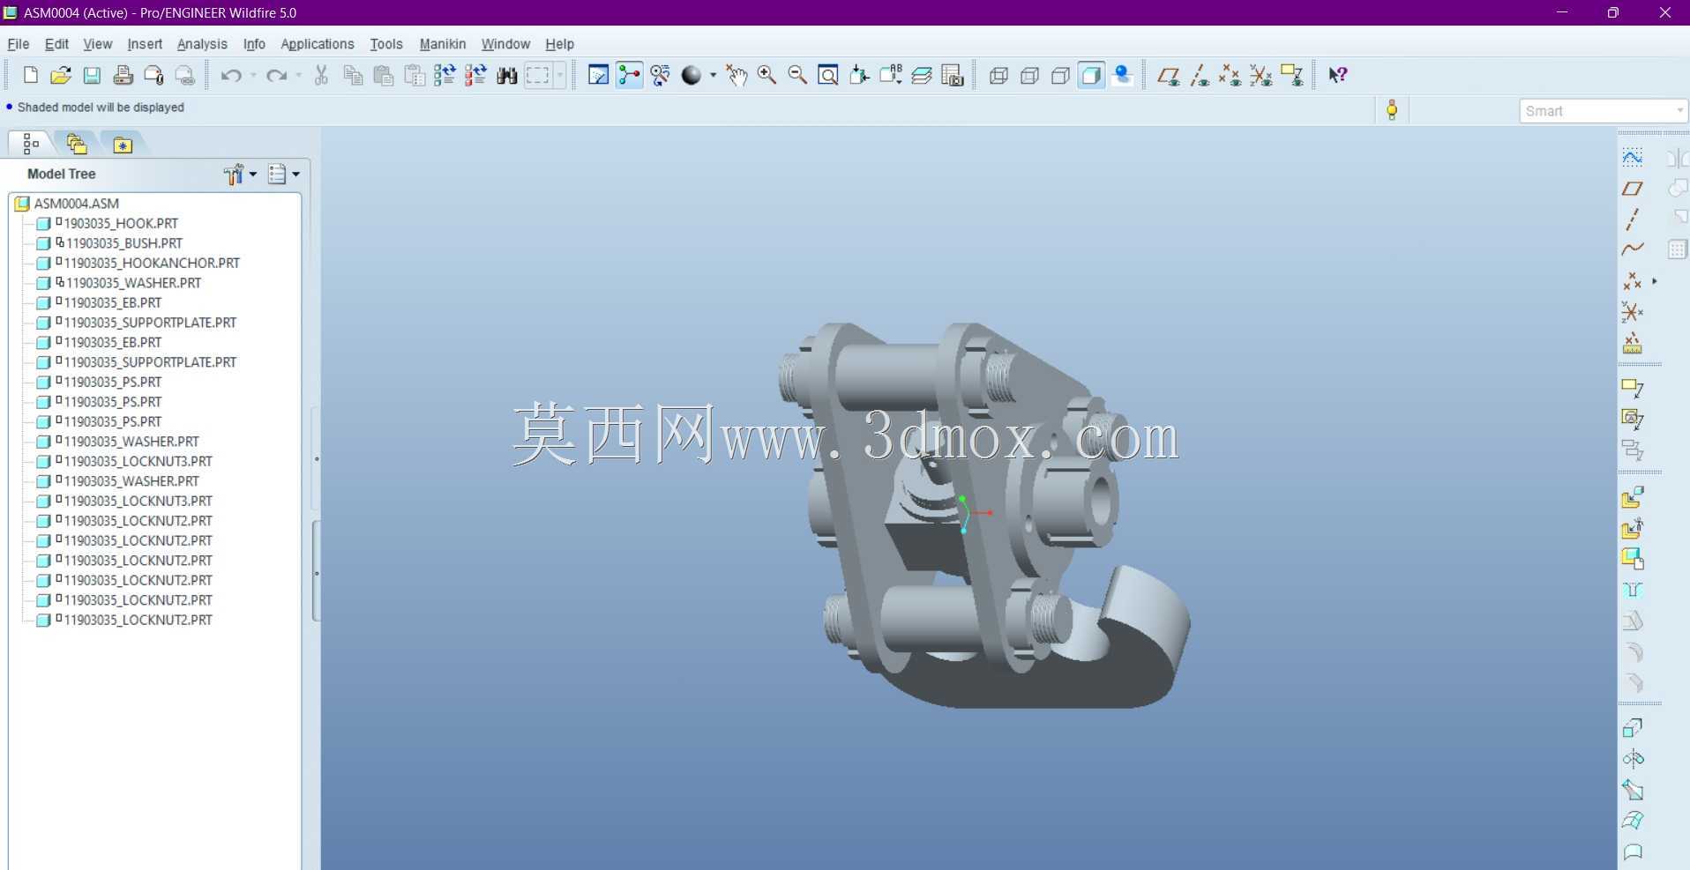Image resolution: width=1690 pixels, height=870 pixels.
Task: Open the File menu
Action: pyautogui.click(x=19, y=44)
